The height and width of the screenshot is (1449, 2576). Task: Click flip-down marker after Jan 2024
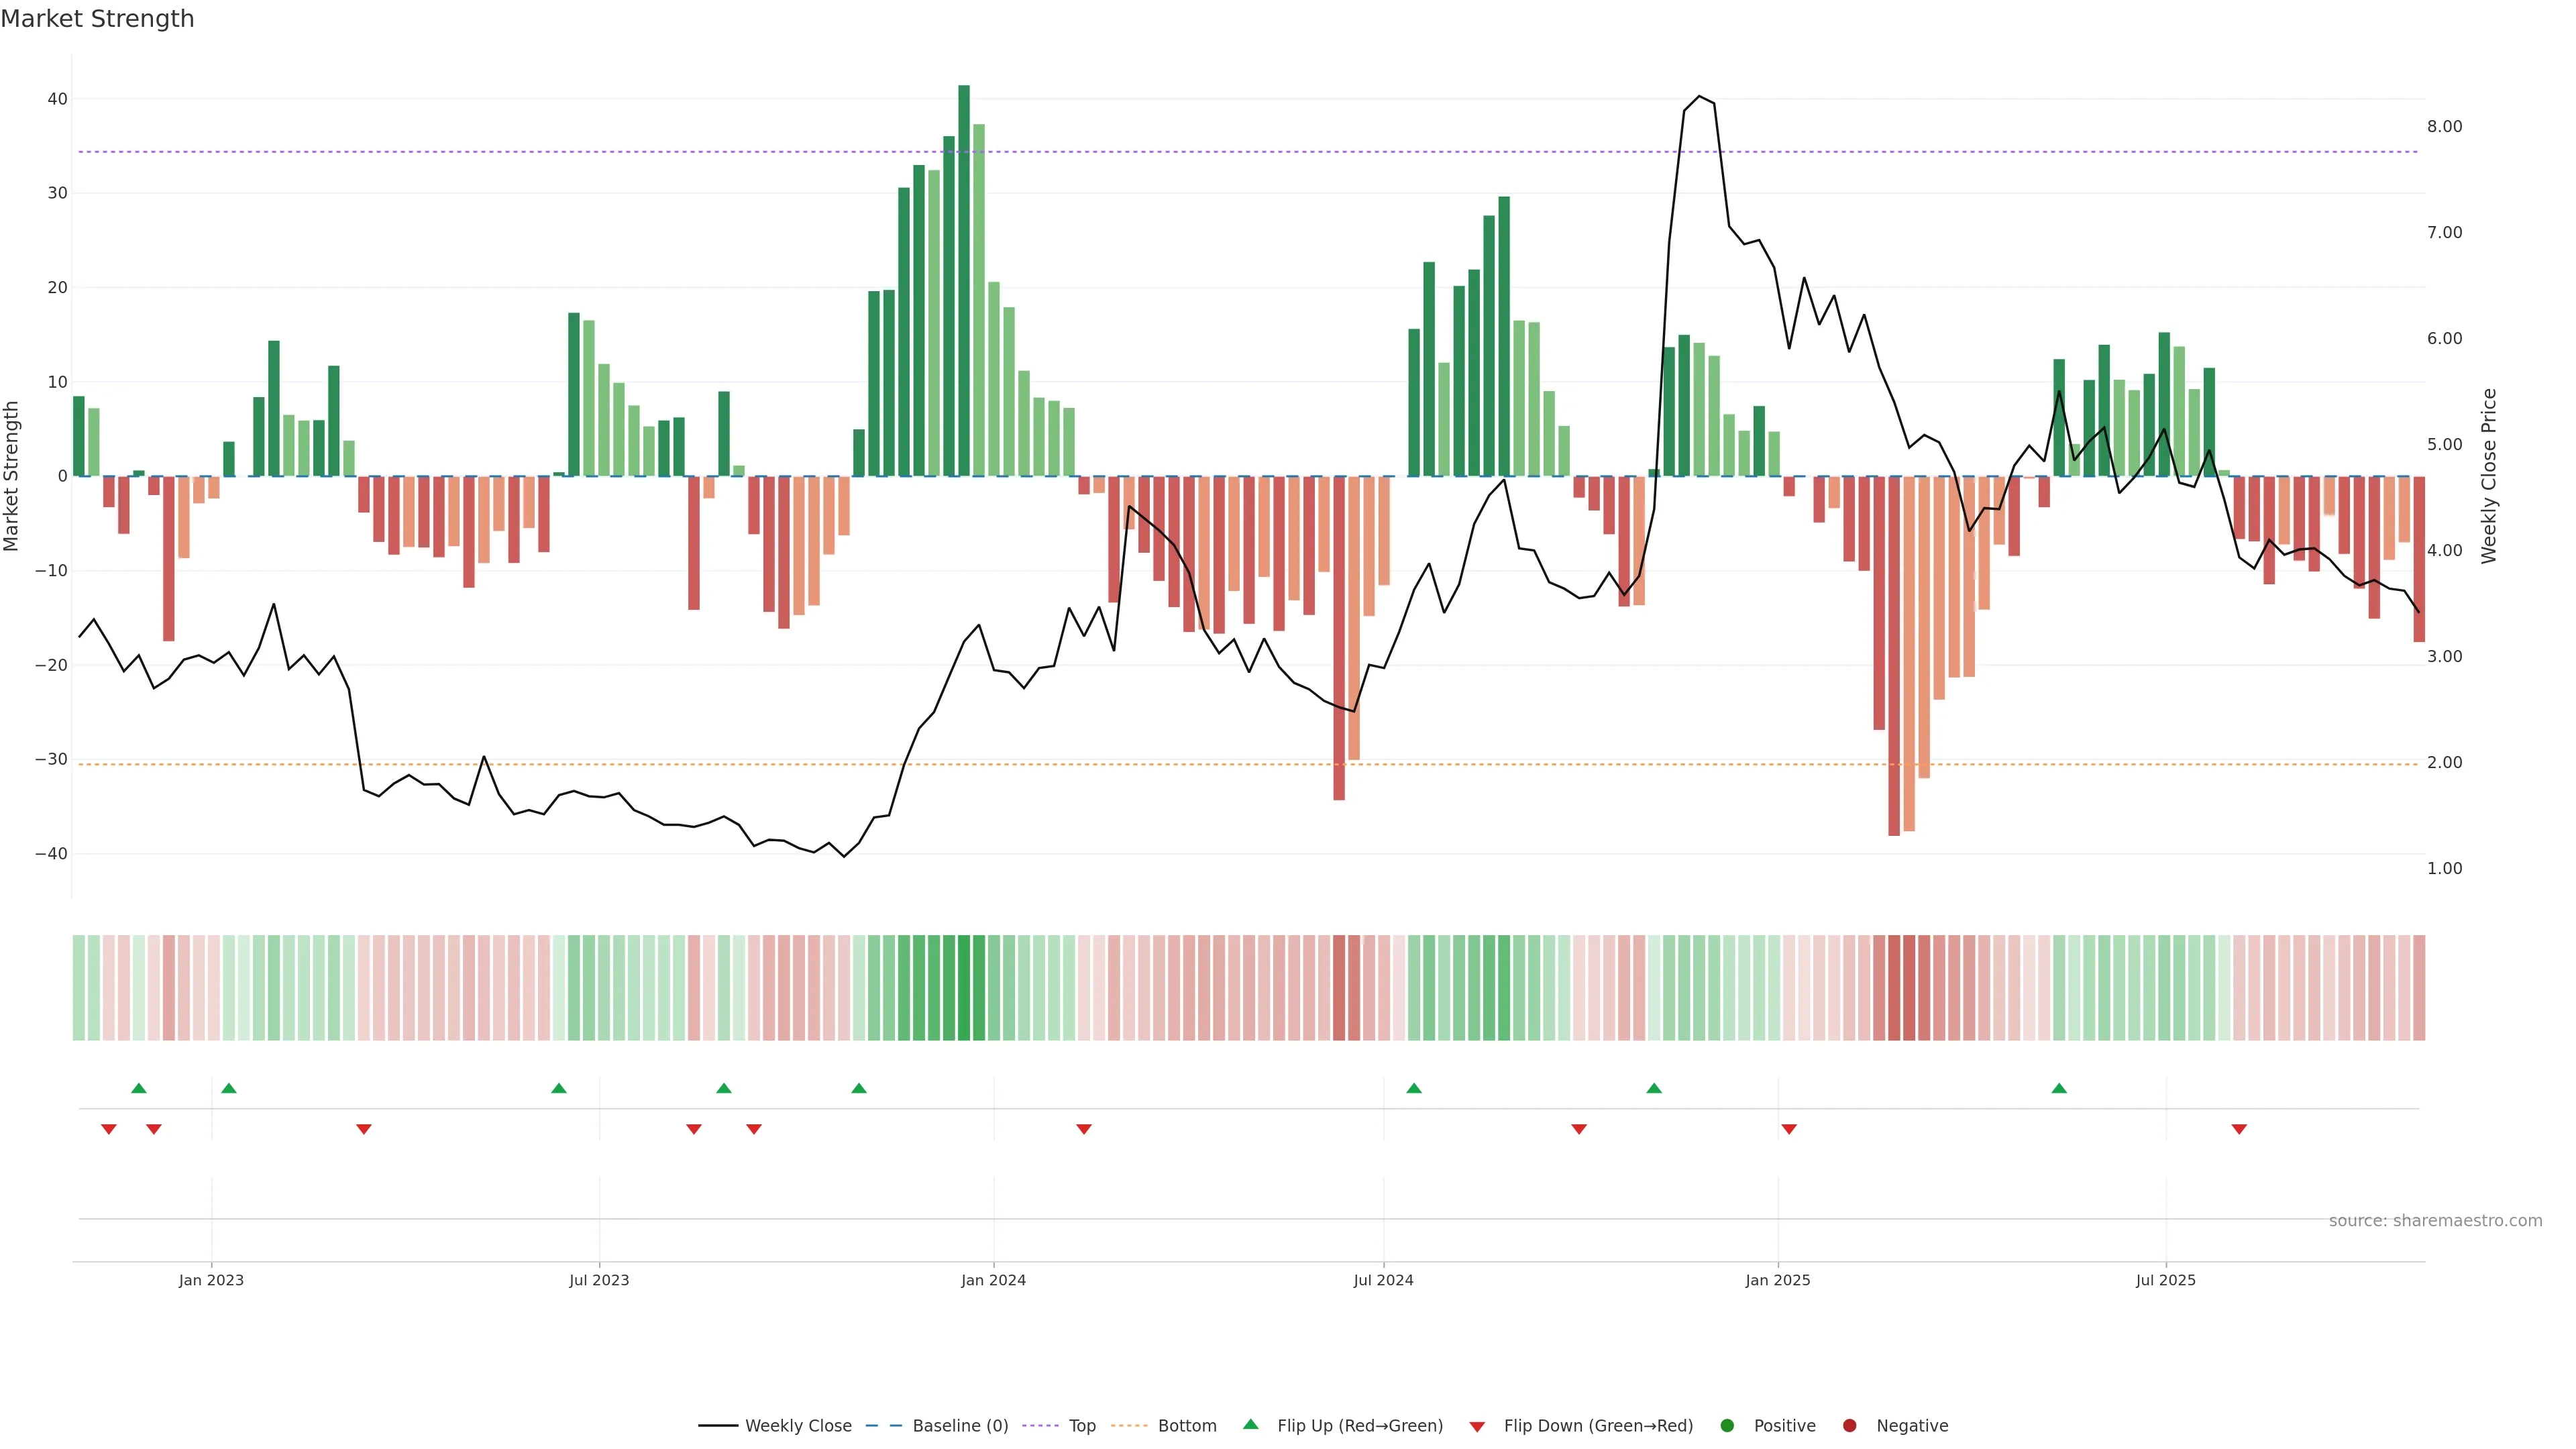point(1084,1129)
